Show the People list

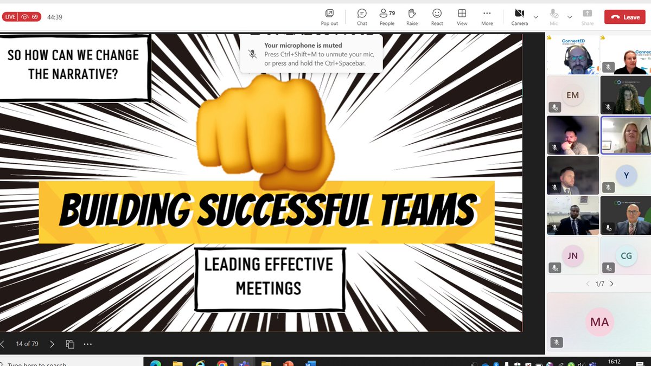387,17
